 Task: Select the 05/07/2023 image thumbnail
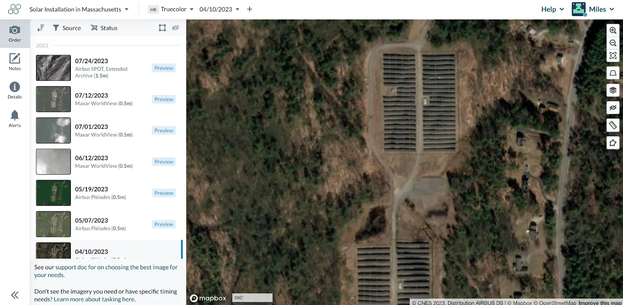click(x=53, y=224)
